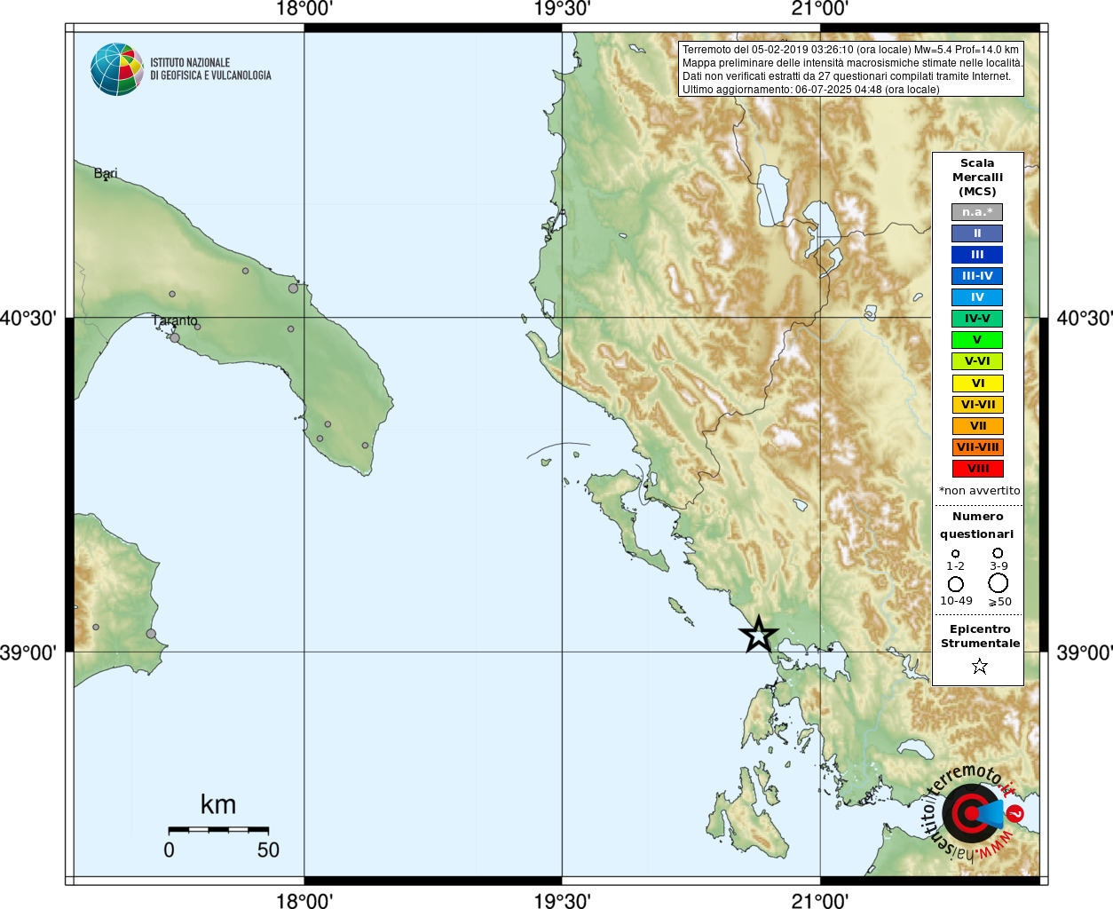Viewport: 1113px width, 909px height.
Task: Click the INGV globe logo
Action: click(x=117, y=69)
